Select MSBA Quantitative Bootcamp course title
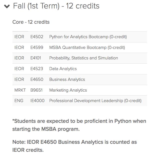Viewport: 163px width, 157px height. 87,47
